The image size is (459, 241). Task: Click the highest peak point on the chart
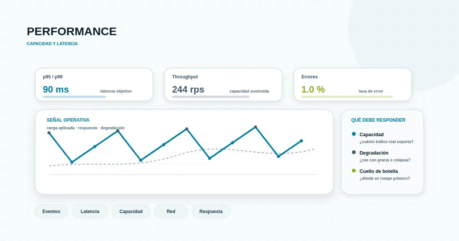[x=256, y=127]
